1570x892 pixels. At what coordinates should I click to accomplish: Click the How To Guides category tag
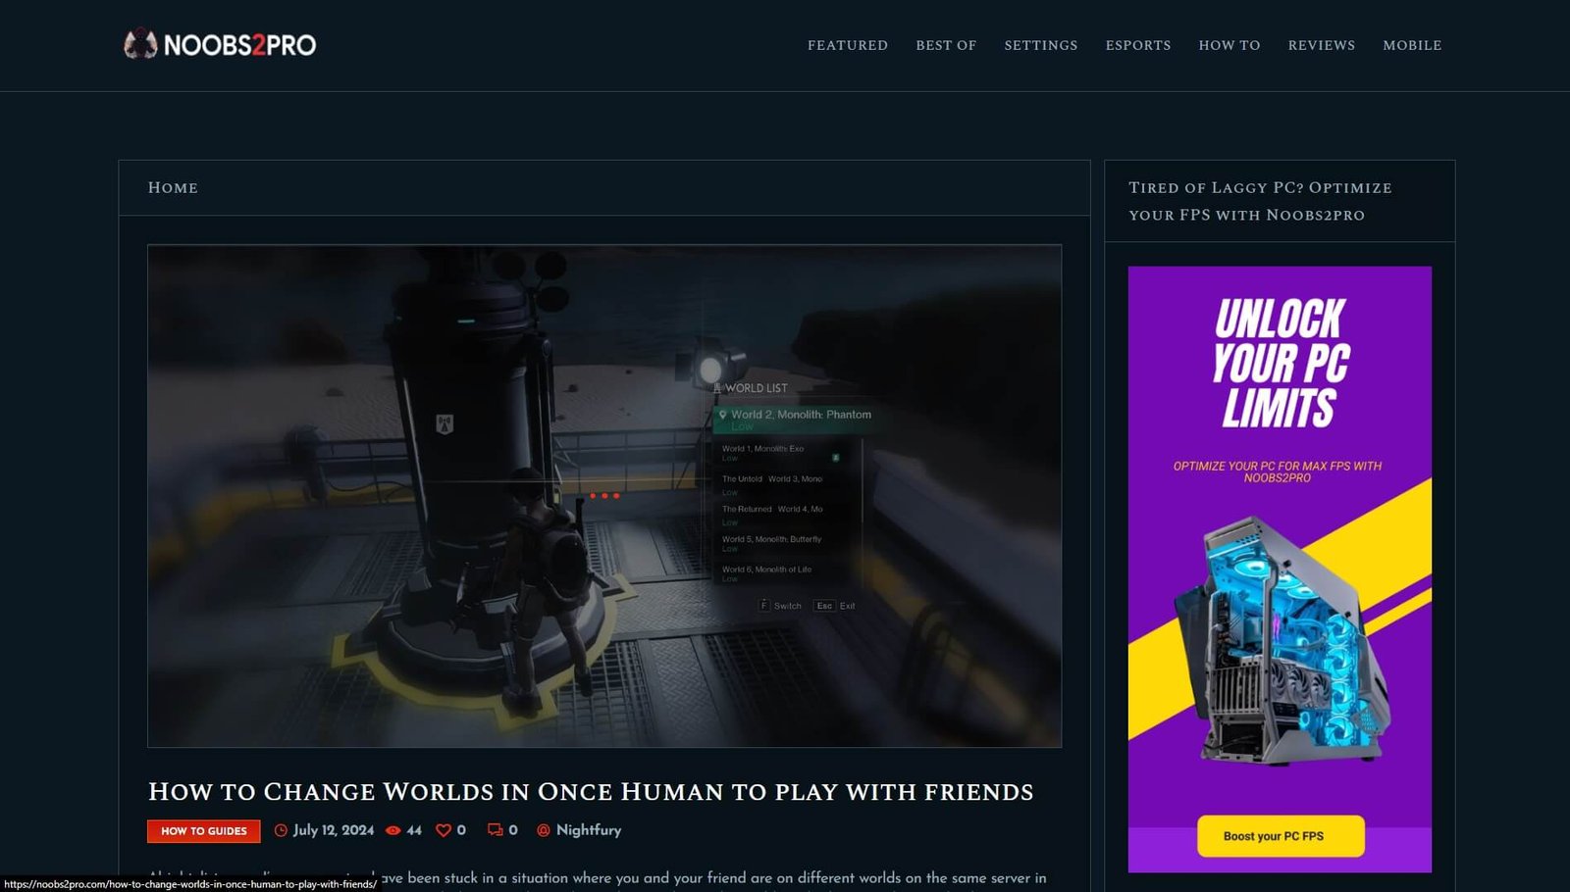204,831
